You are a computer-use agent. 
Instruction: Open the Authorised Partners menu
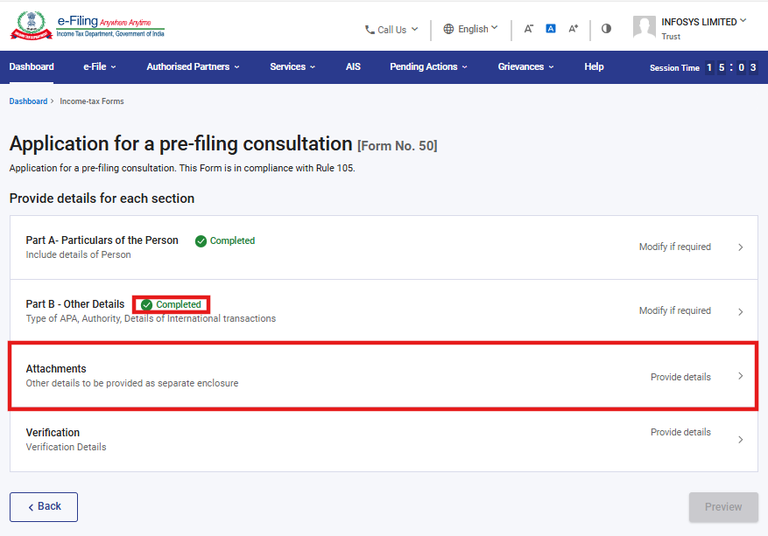(193, 66)
